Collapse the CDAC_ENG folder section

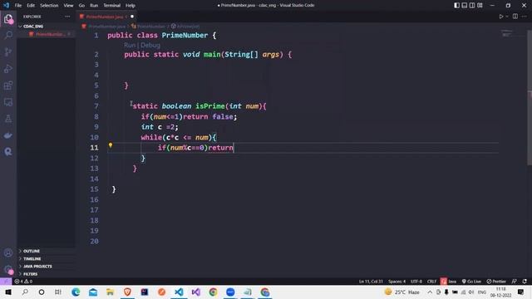tap(47, 26)
